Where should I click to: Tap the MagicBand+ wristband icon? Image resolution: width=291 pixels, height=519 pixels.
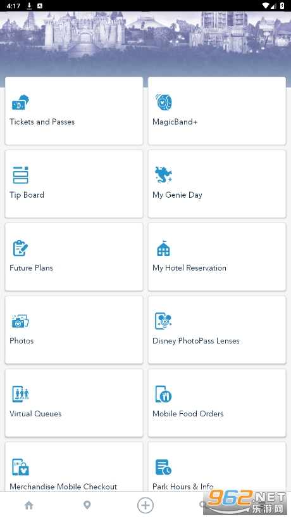163,102
